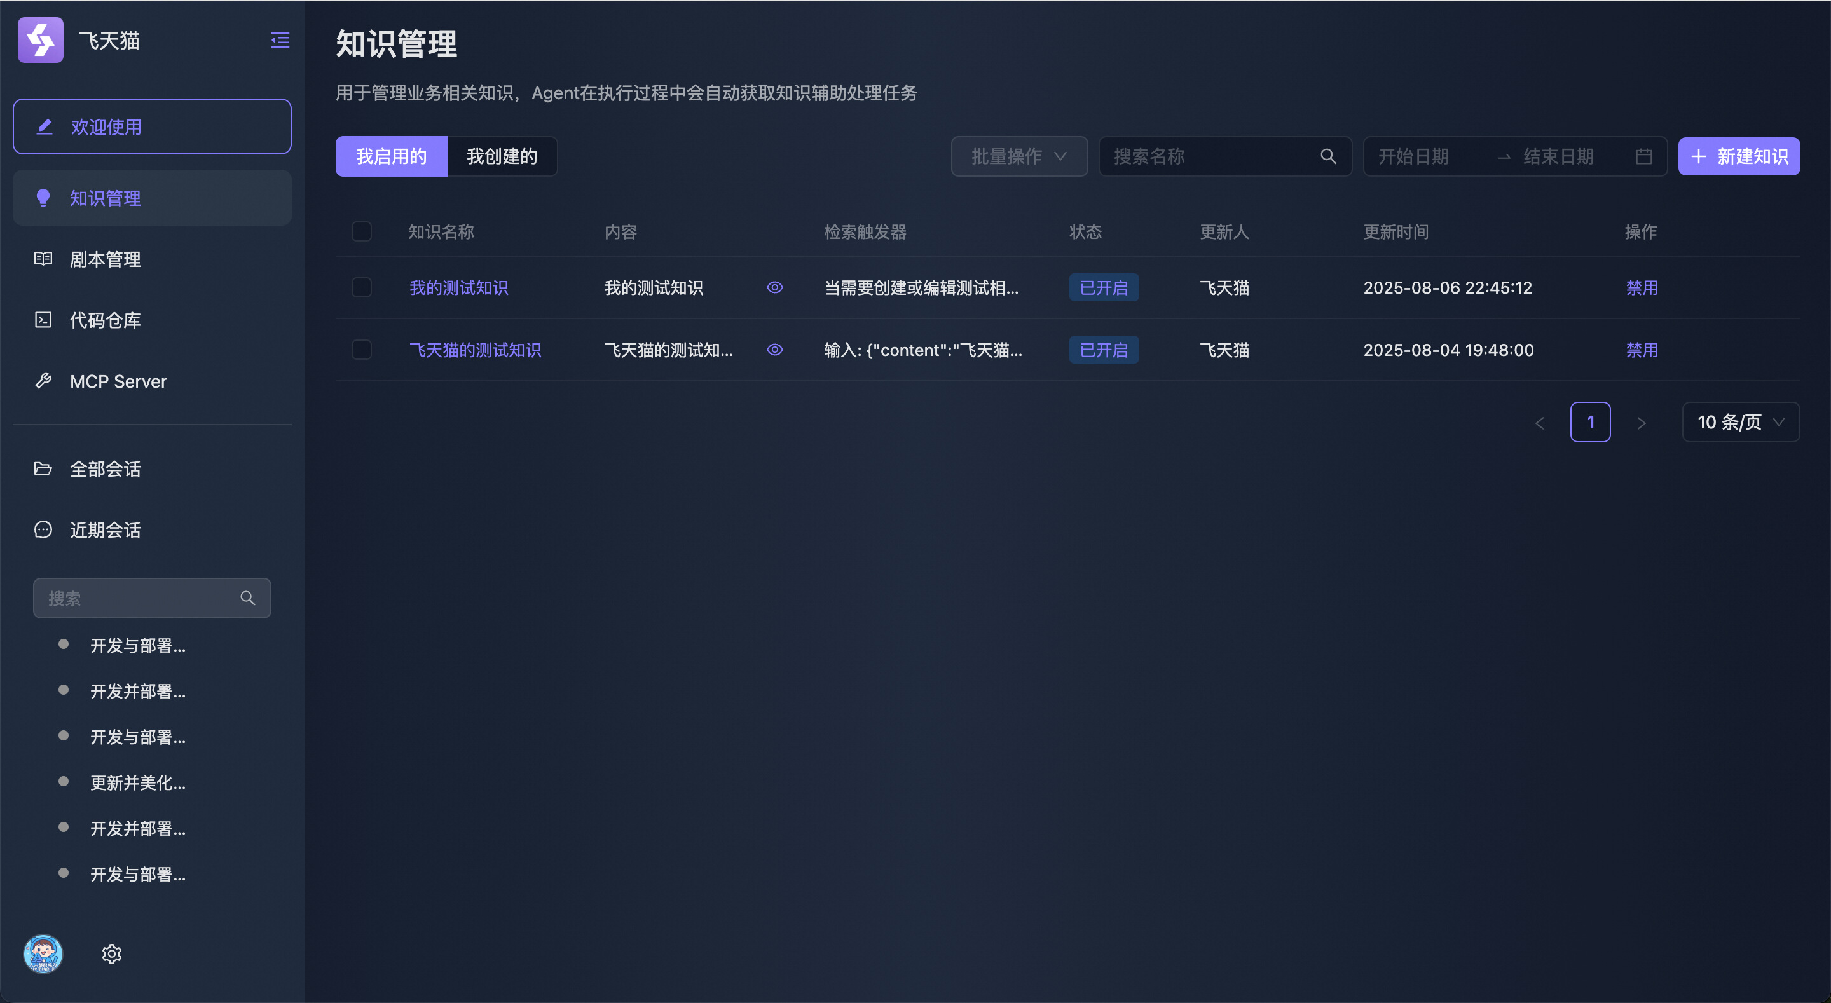
Task: Preview content of 飞天猫的测试知识 eye icon
Action: [775, 350]
